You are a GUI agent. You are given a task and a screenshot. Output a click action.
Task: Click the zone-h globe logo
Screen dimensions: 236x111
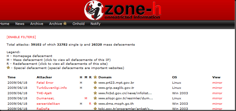coord(94,10)
